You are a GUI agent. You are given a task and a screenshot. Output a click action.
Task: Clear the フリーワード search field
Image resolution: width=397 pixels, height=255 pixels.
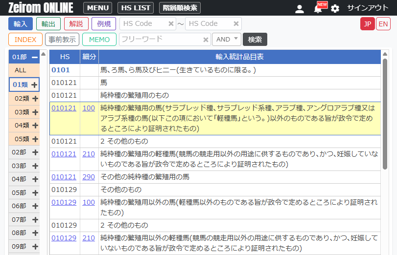tap(206, 40)
